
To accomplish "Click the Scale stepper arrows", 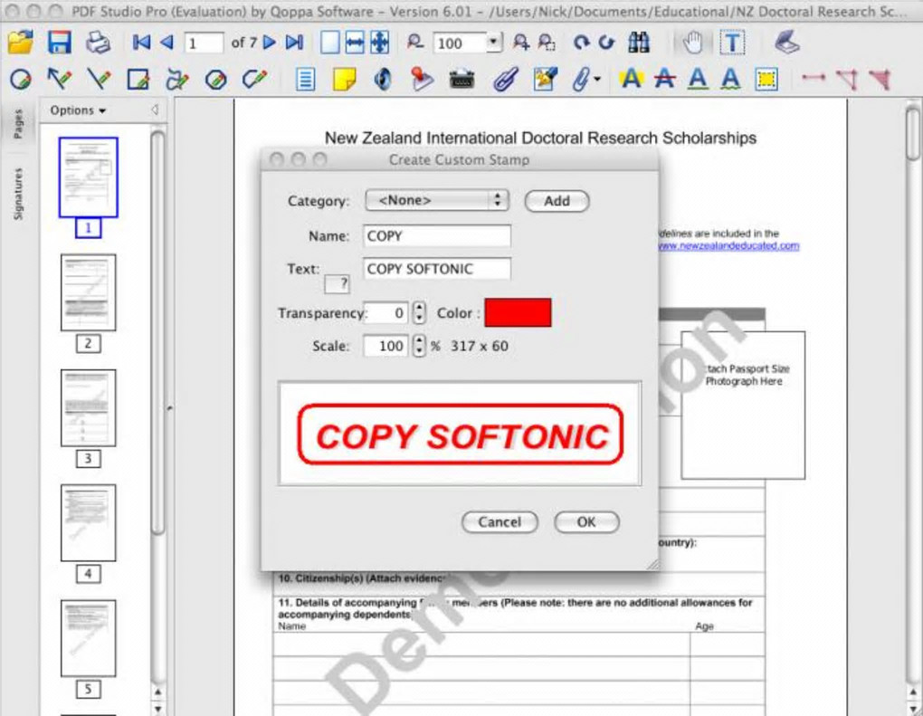I will click(x=419, y=346).
